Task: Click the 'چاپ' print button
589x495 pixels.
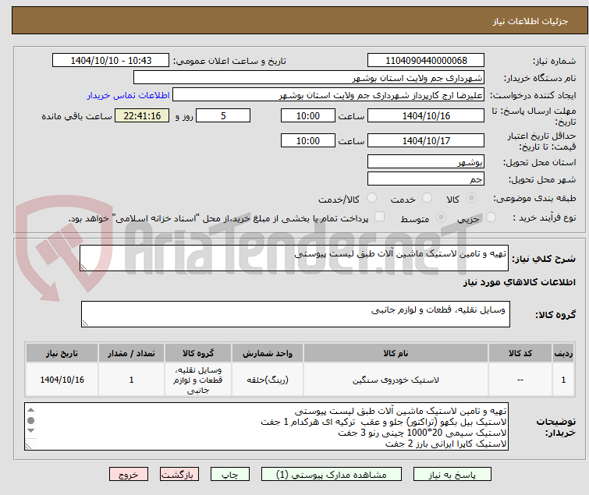Action: pos(230,475)
